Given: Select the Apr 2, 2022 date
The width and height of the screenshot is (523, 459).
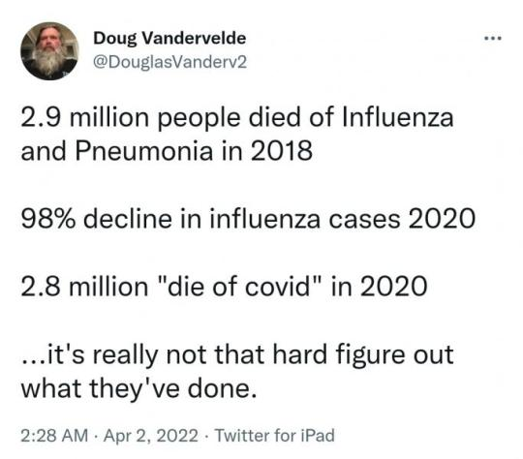Looking at the screenshot, I should pos(151,436).
